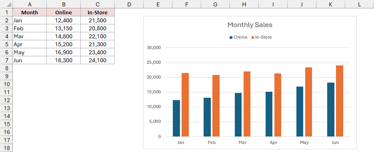This screenshot has width=374, height=152.
Task: Click the 15,000 vertical axis label
Action: [x=154, y=92]
